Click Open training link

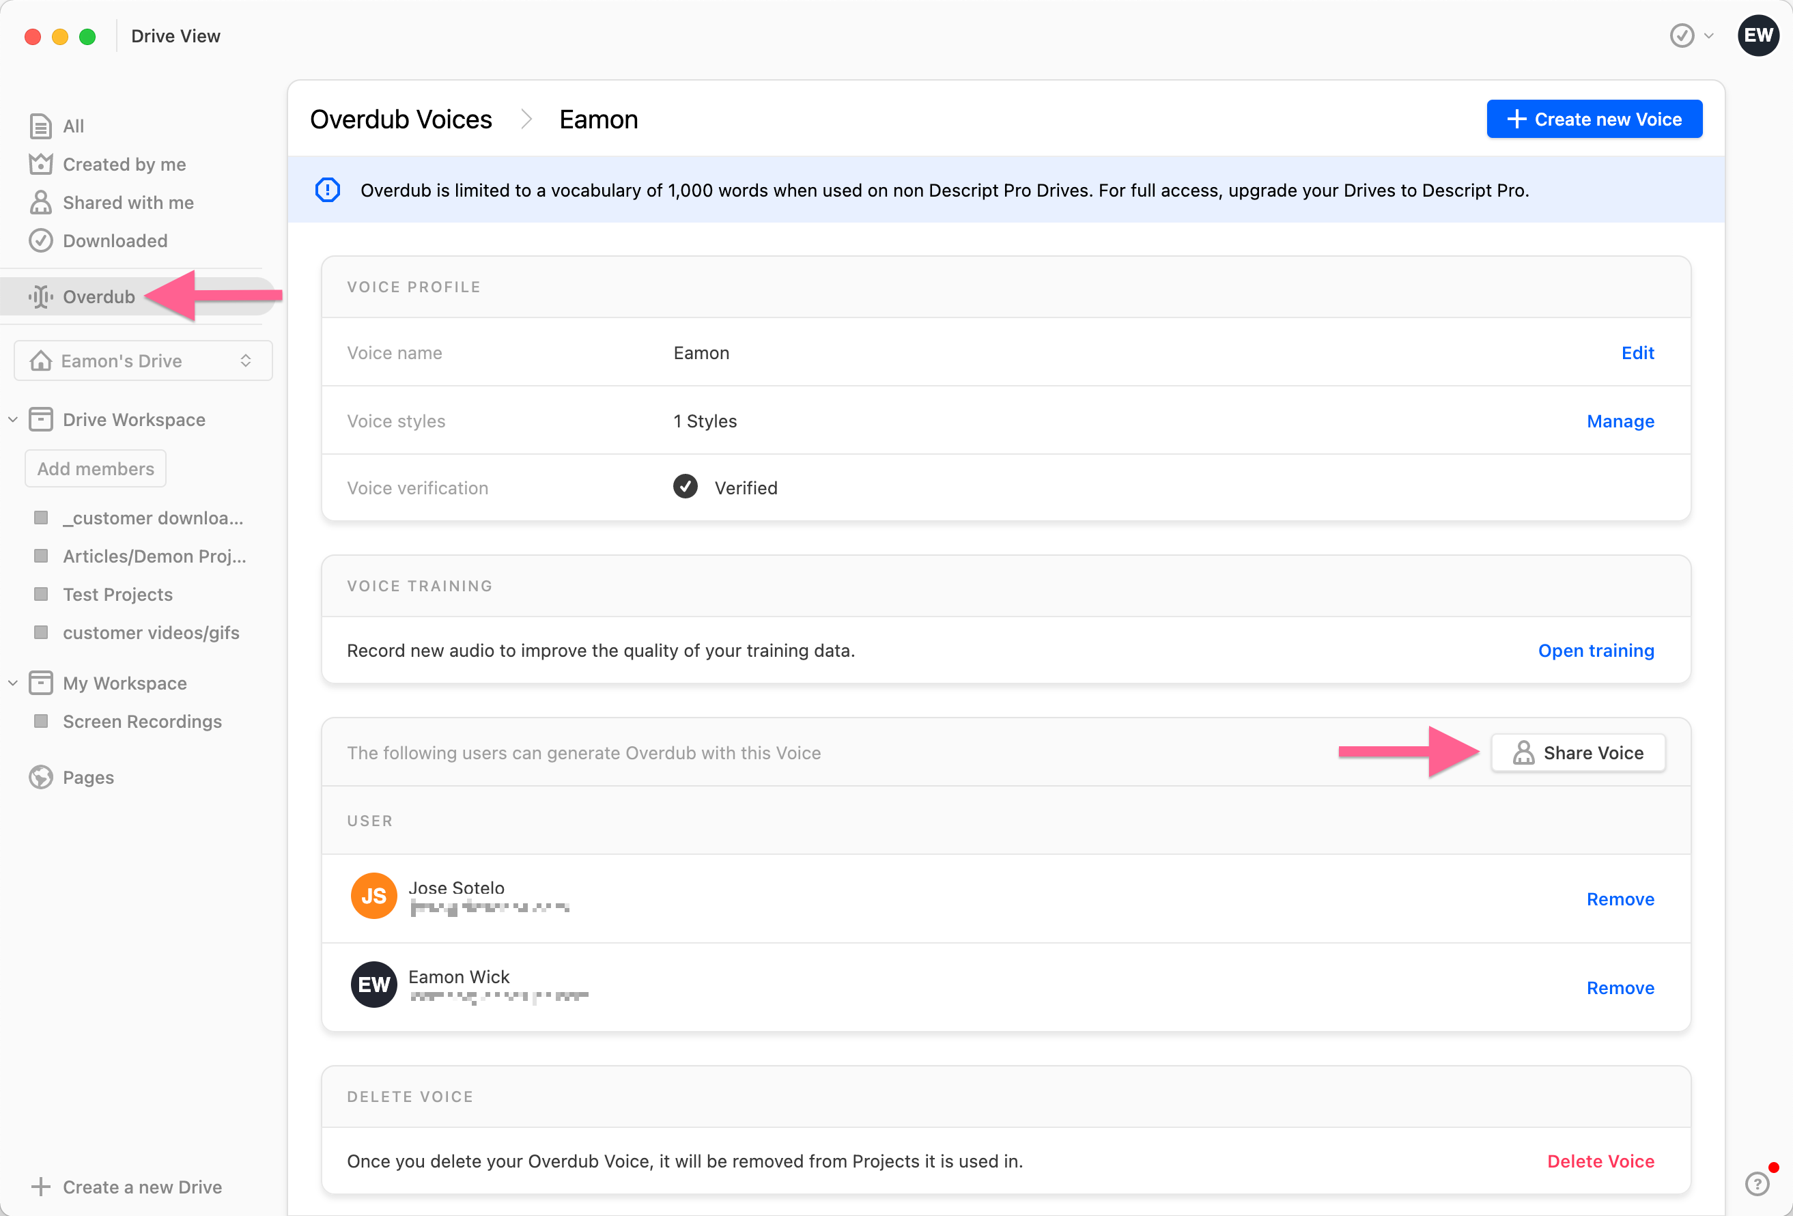click(x=1596, y=651)
